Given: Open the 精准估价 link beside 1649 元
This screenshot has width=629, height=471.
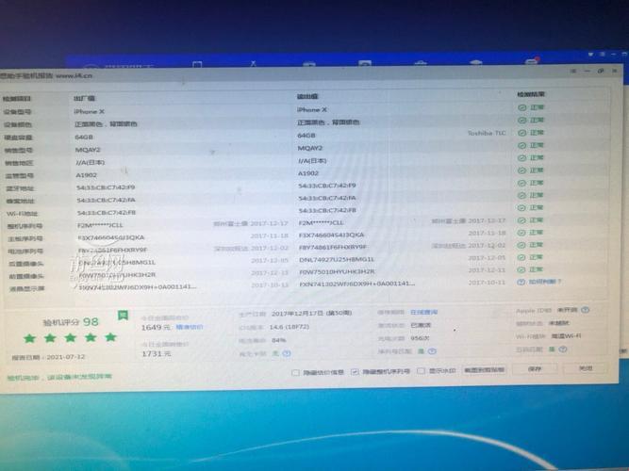Looking at the screenshot, I should coord(190,327).
